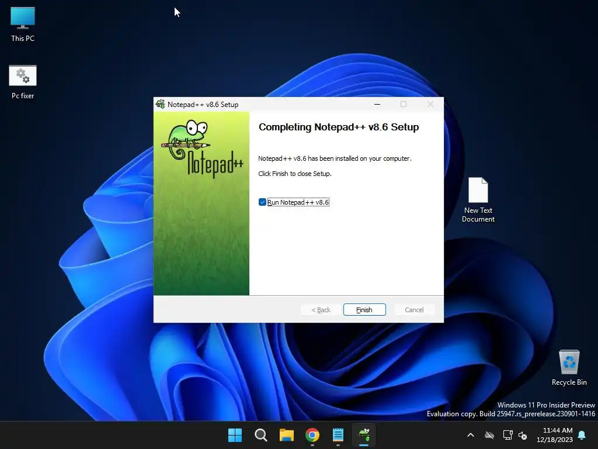This screenshot has width=598, height=449.
Task: Open taskbar Search
Action: click(261, 435)
